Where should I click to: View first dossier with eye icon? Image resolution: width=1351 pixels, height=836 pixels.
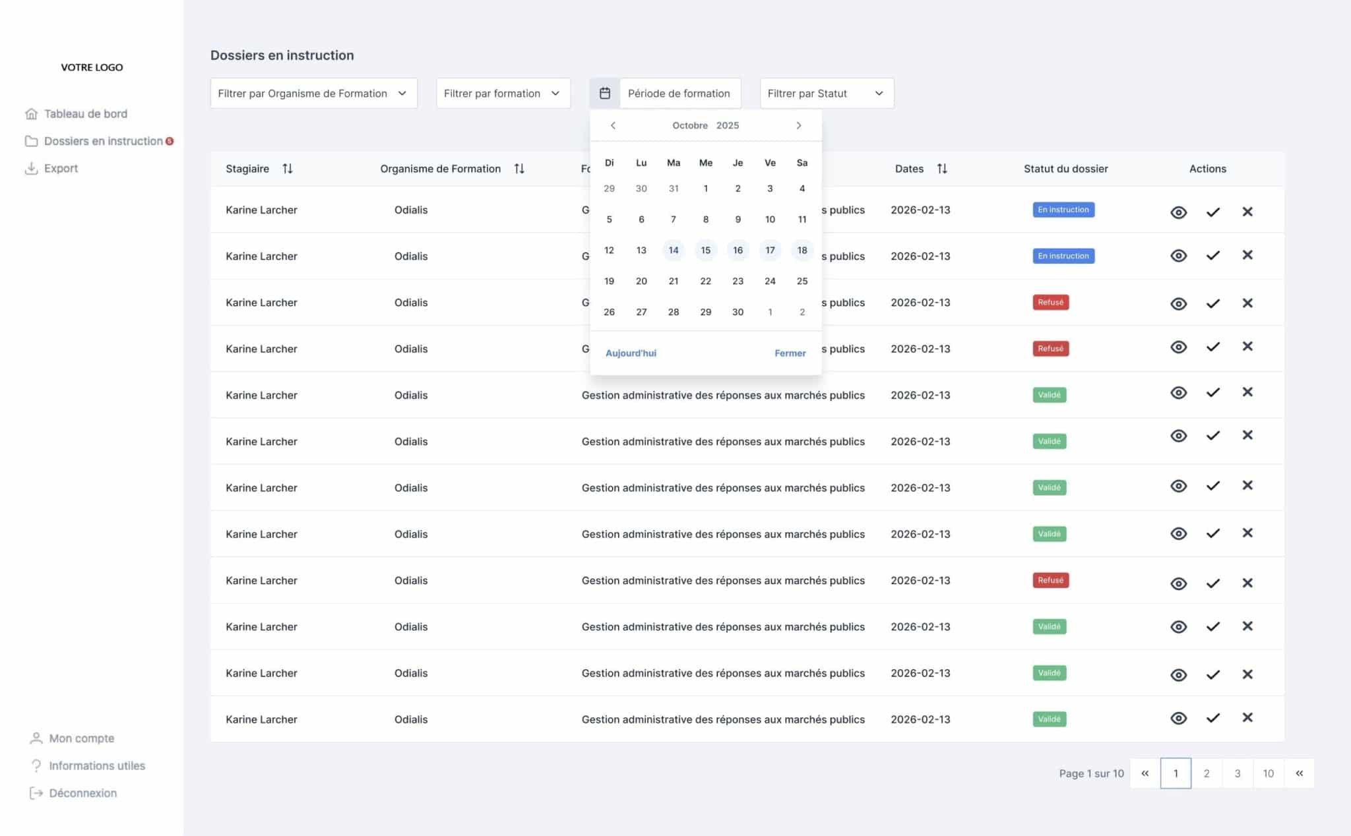point(1179,212)
